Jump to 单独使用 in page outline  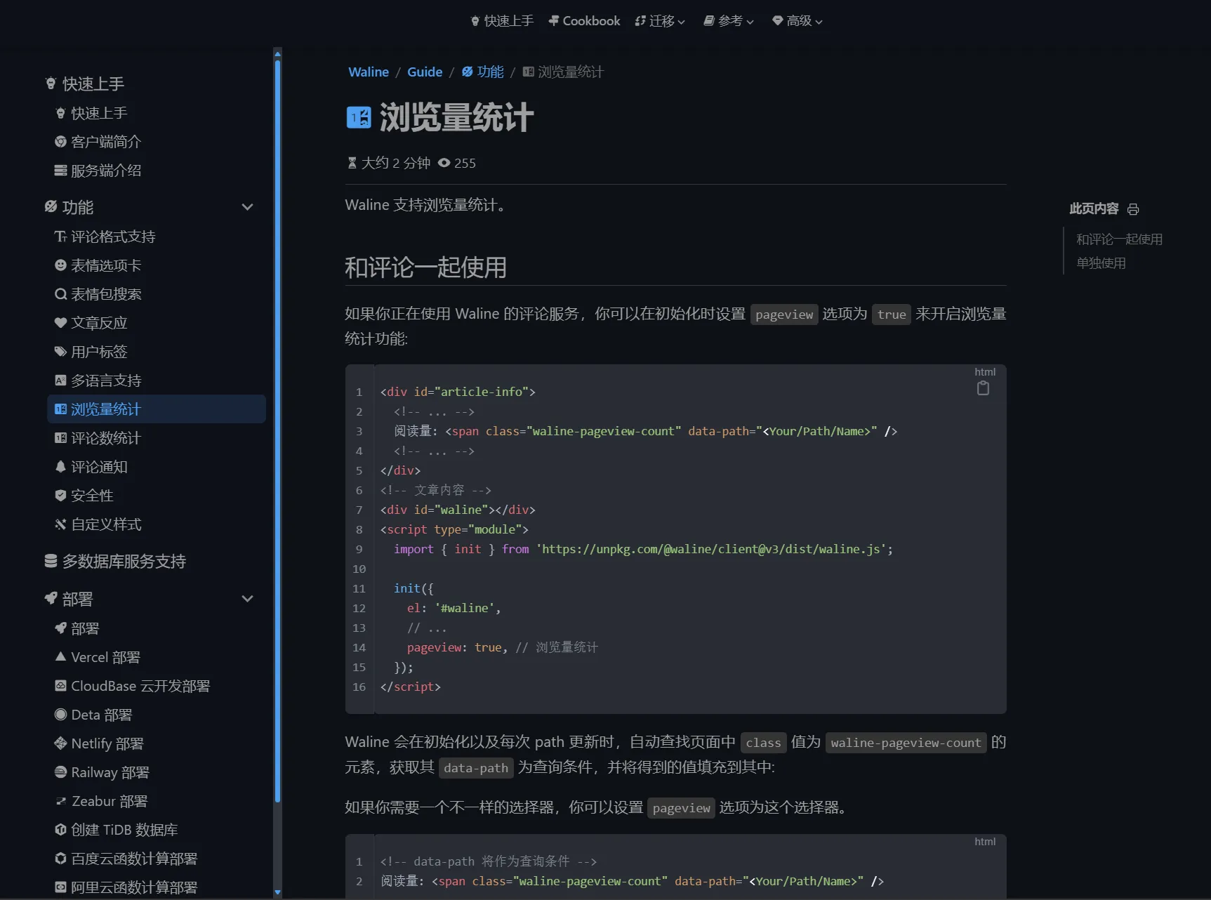tap(1101, 263)
